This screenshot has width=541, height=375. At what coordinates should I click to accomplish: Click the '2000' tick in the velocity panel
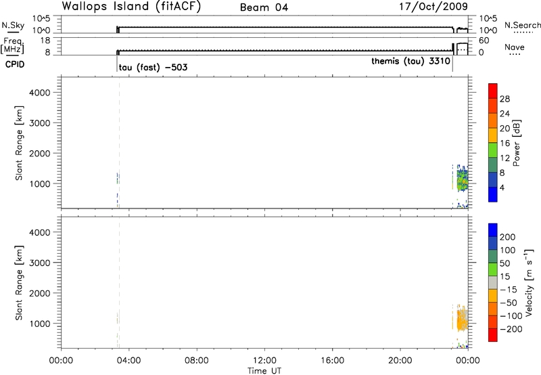[39, 293]
